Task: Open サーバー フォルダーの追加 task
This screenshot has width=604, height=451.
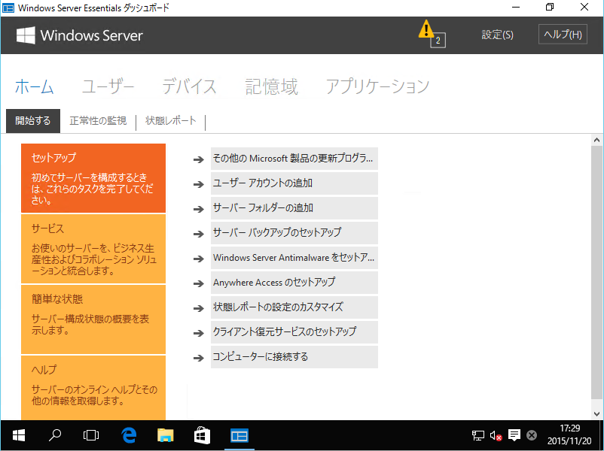Action: click(294, 208)
